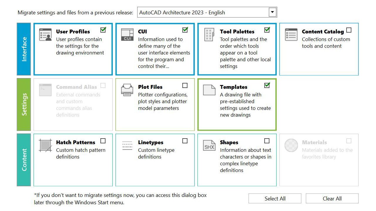Click the Hatch Patterns icon
The width and height of the screenshot is (376, 211).
tap(45, 145)
